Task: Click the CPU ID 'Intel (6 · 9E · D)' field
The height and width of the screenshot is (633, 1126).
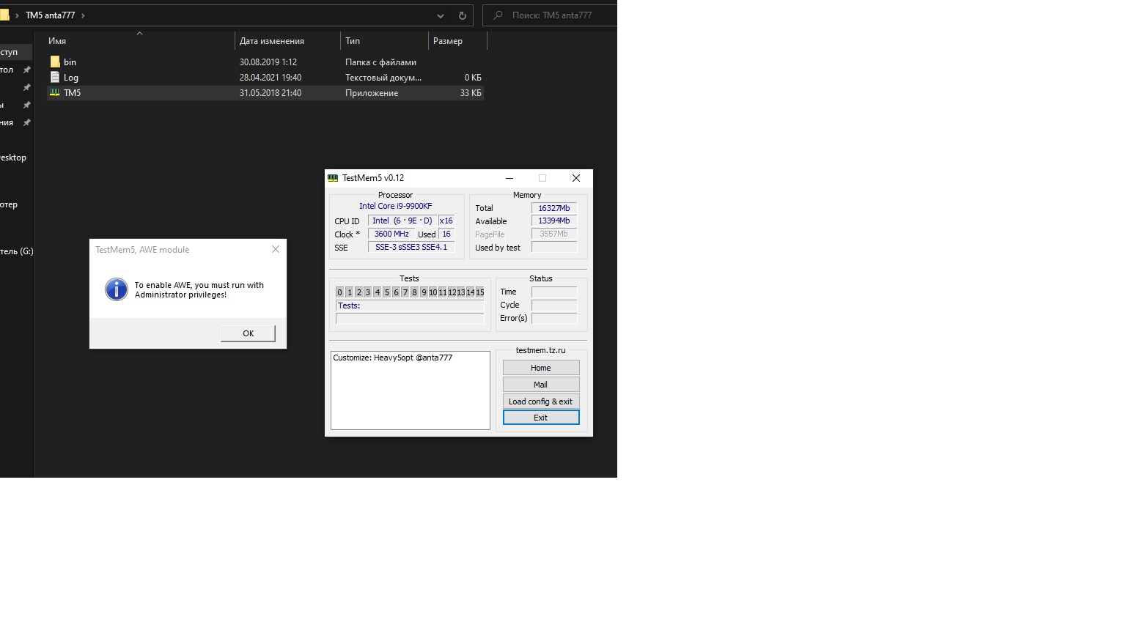Action: pyautogui.click(x=402, y=221)
